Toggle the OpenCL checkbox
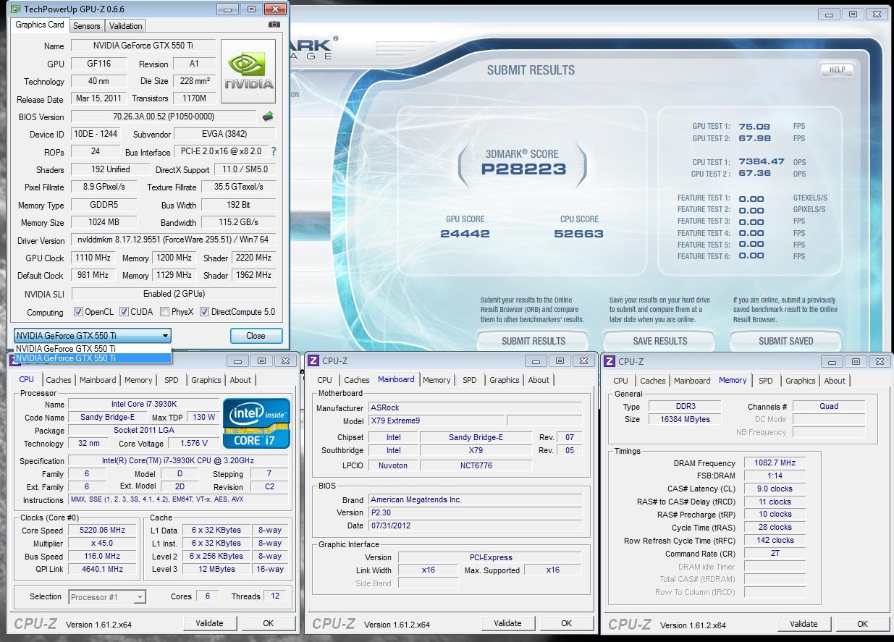This screenshot has height=642, width=894. 78,312
